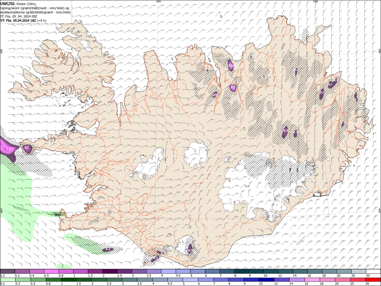Click the snow legend swatch between 0.2 and 0.3
The image size is (381, 286).
tap(8, 271)
